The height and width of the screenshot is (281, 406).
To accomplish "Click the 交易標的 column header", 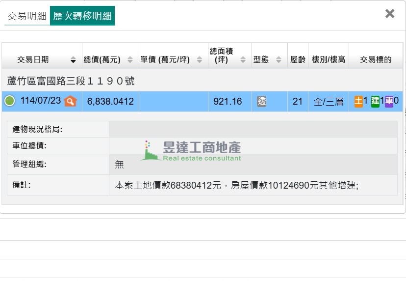I will 376,60.
